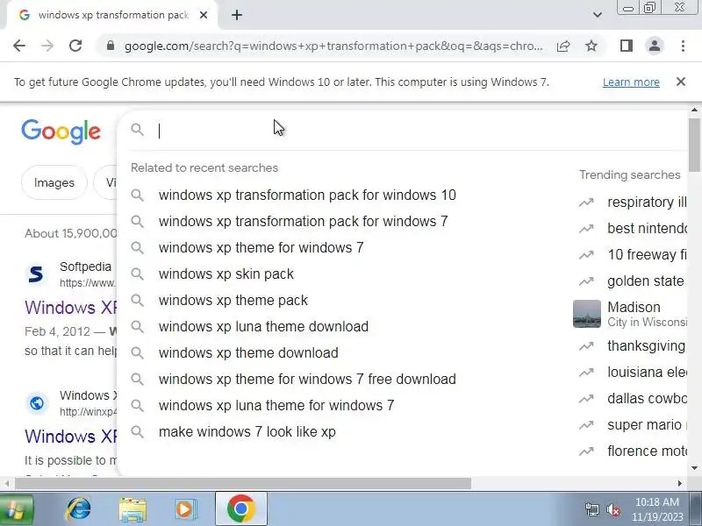Open the second Windows XP result title
The width and height of the screenshot is (702, 526).
point(71,437)
